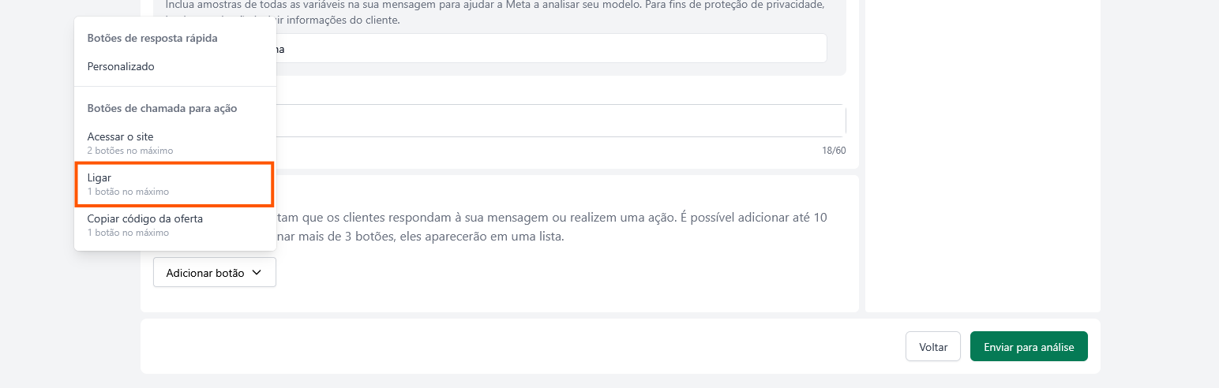Click the Botões de chamada para ação header
1219x388 pixels.
162,108
